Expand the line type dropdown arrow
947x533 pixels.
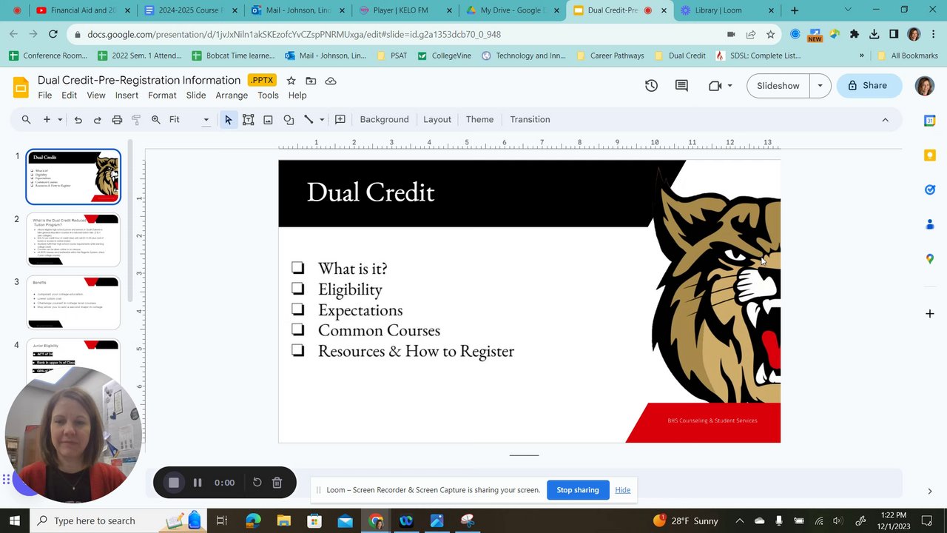coord(322,119)
